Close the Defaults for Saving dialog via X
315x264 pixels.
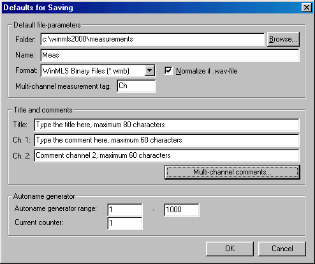coord(307,8)
